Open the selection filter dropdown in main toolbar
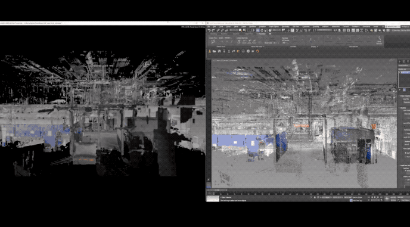 [234, 30]
